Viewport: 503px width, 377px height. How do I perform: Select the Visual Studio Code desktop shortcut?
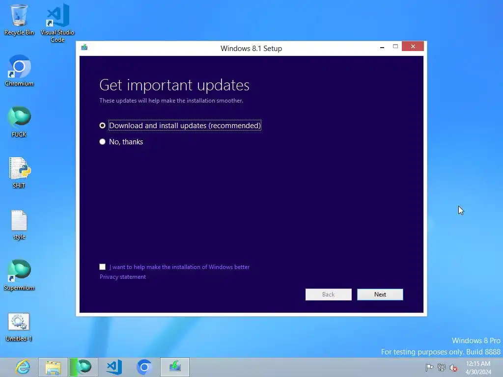[x=57, y=23]
